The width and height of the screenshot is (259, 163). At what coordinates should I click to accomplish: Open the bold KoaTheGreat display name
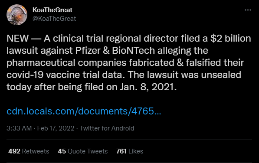52,10
